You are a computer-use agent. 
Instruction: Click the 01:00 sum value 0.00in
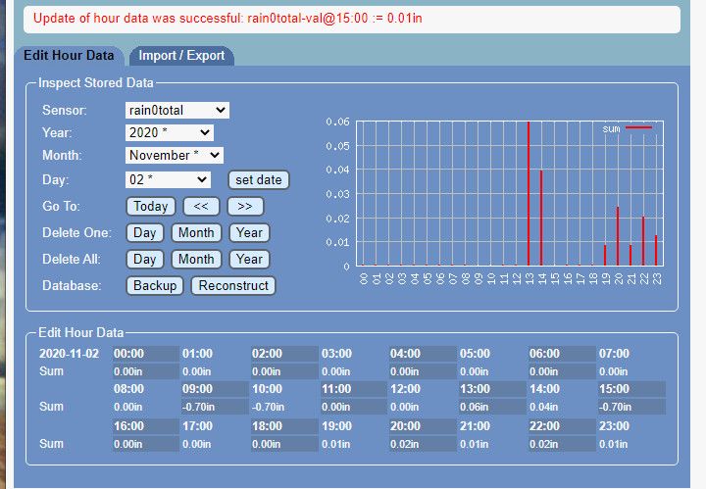[x=197, y=371]
